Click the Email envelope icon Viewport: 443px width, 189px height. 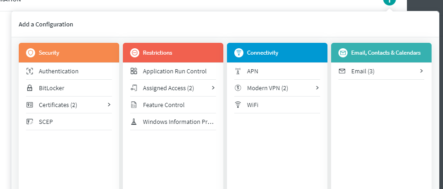pos(342,71)
